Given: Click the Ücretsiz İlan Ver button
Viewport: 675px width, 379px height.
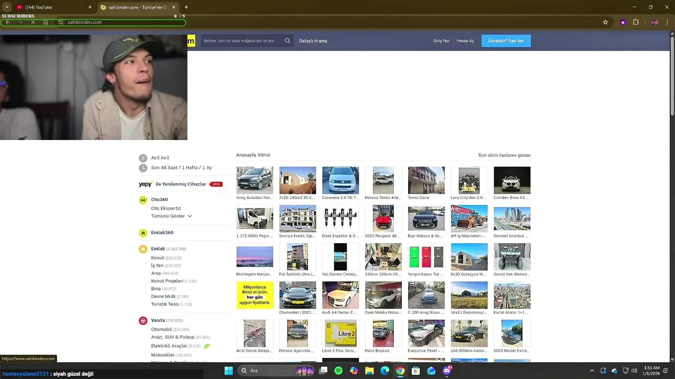Looking at the screenshot, I should 506,41.
